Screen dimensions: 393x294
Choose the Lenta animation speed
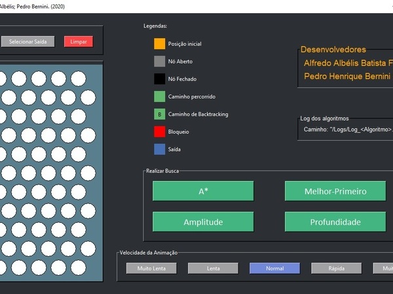pyautogui.click(x=213, y=269)
